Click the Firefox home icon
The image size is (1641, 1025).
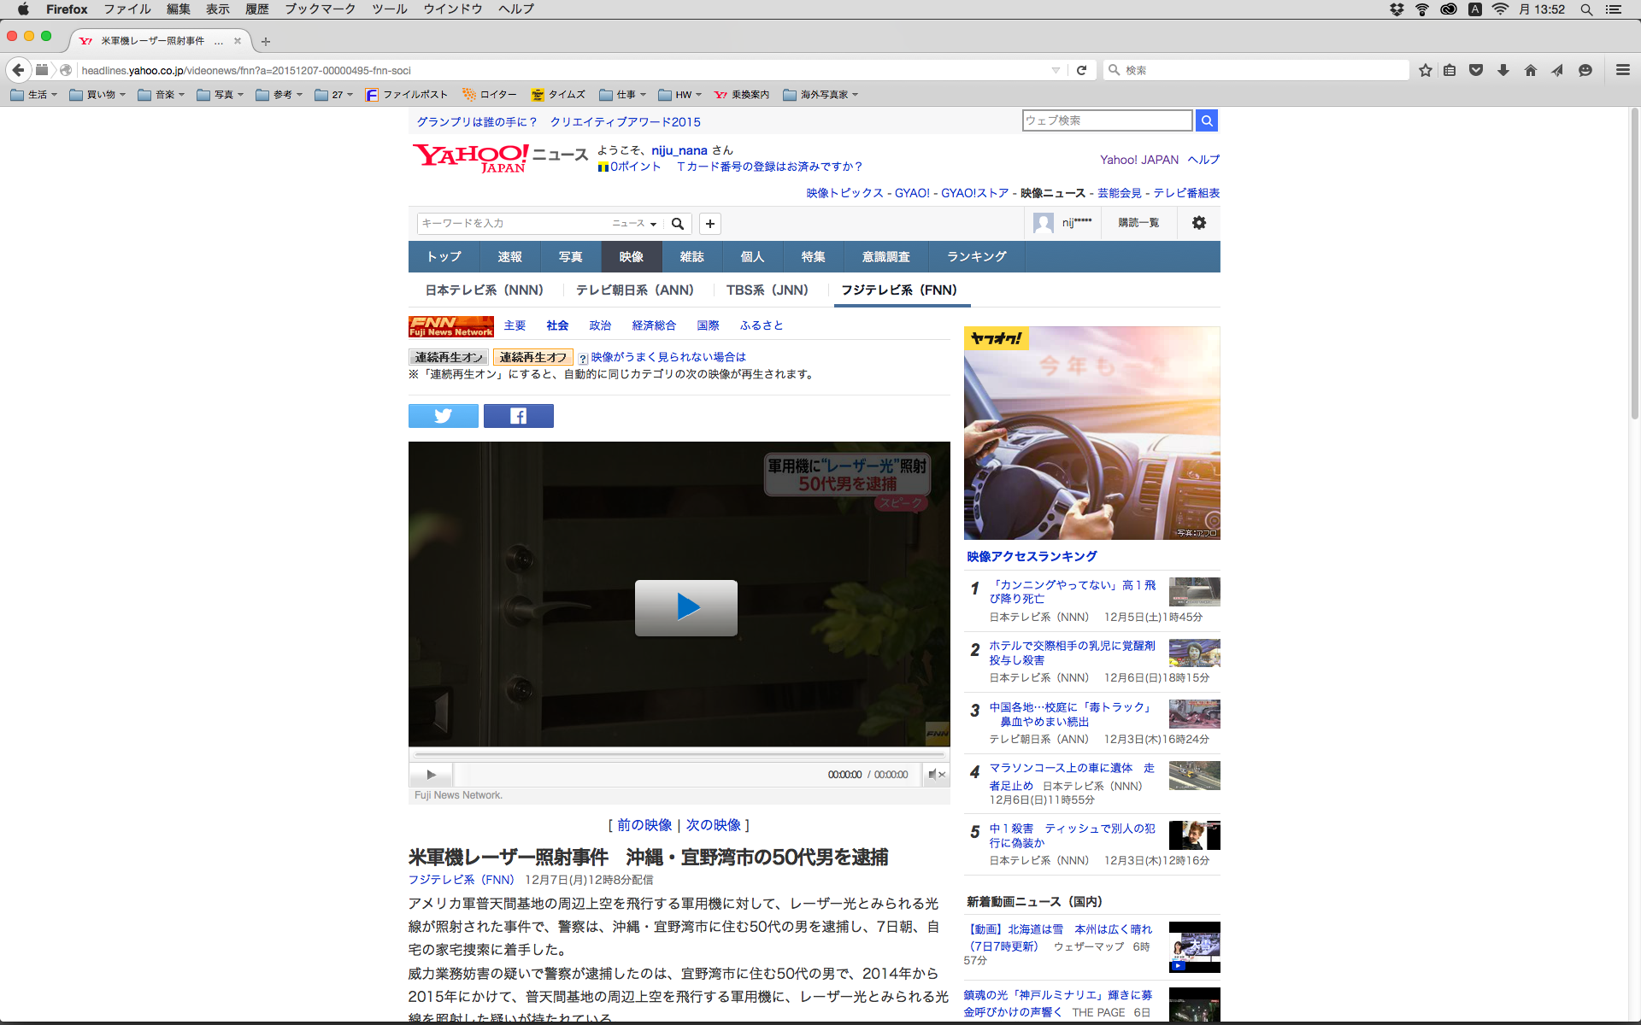(x=1530, y=70)
